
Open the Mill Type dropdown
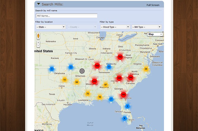click(x=146, y=27)
